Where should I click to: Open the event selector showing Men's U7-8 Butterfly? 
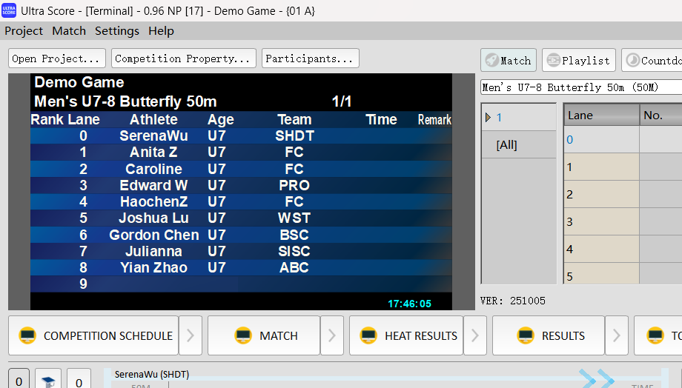tap(580, 87)
